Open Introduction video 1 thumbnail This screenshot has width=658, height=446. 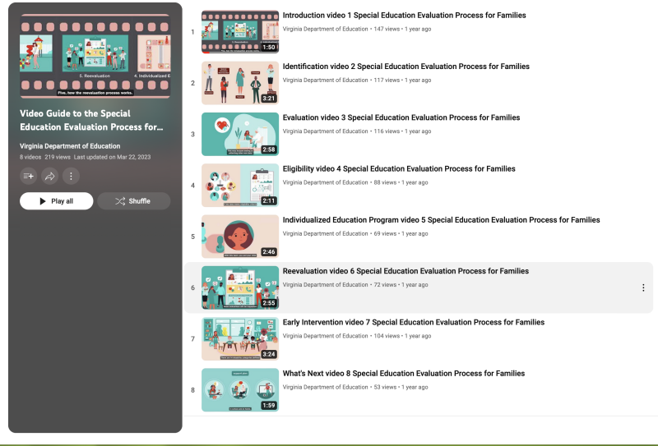pyautogui.click(x=240, y=32)
